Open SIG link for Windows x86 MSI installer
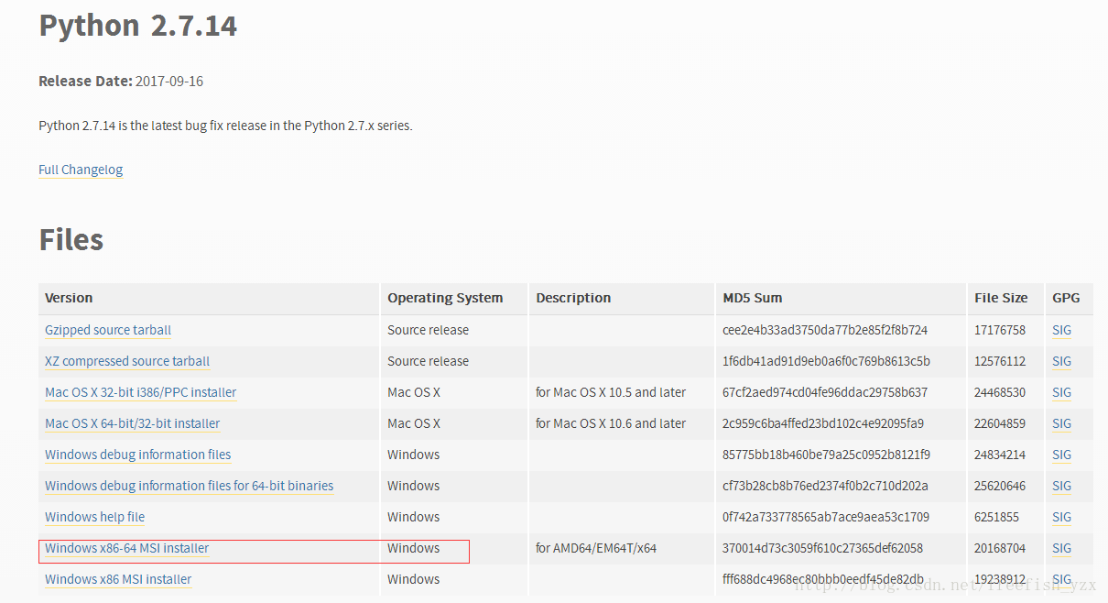This screenshot has width=1108, height=603. (x=1061, y=579)
